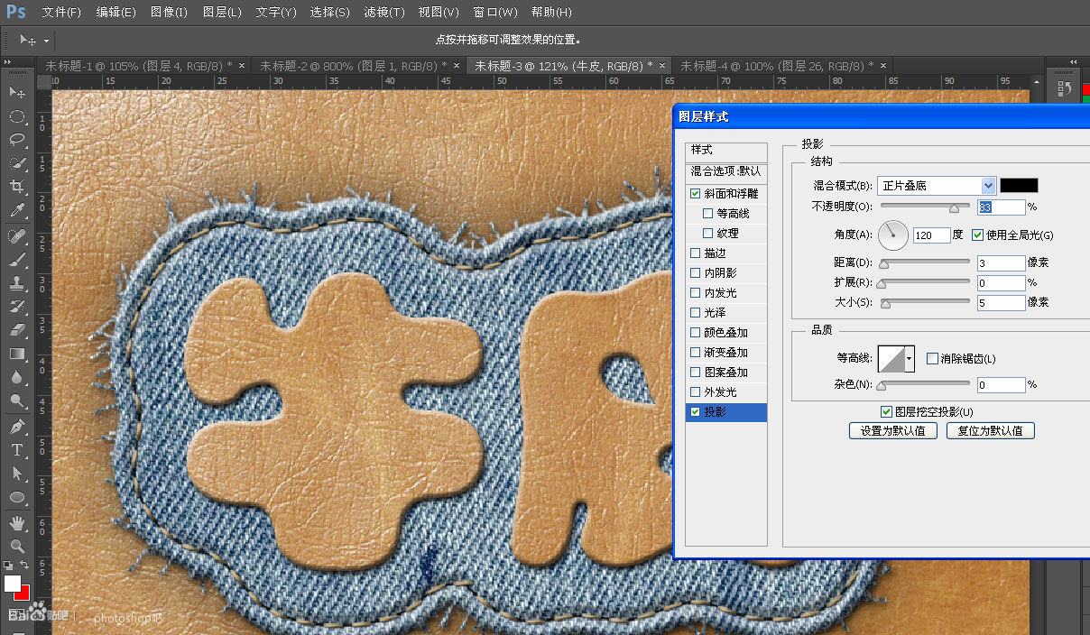This screenshot has width=1090, height=635.
Task: Select the Eraser tool
Action: tap(17, 329)
